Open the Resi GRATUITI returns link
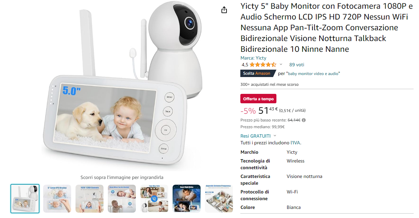The width and height of the screenshot is (419, 218). pyautogui.click(x=256, y=136)
